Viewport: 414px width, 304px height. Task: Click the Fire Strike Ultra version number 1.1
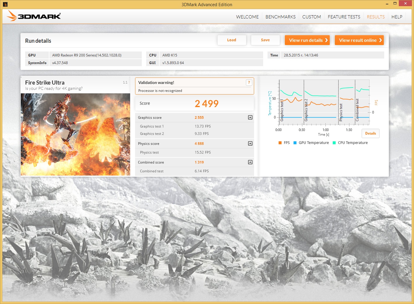(x=125, y=82)
